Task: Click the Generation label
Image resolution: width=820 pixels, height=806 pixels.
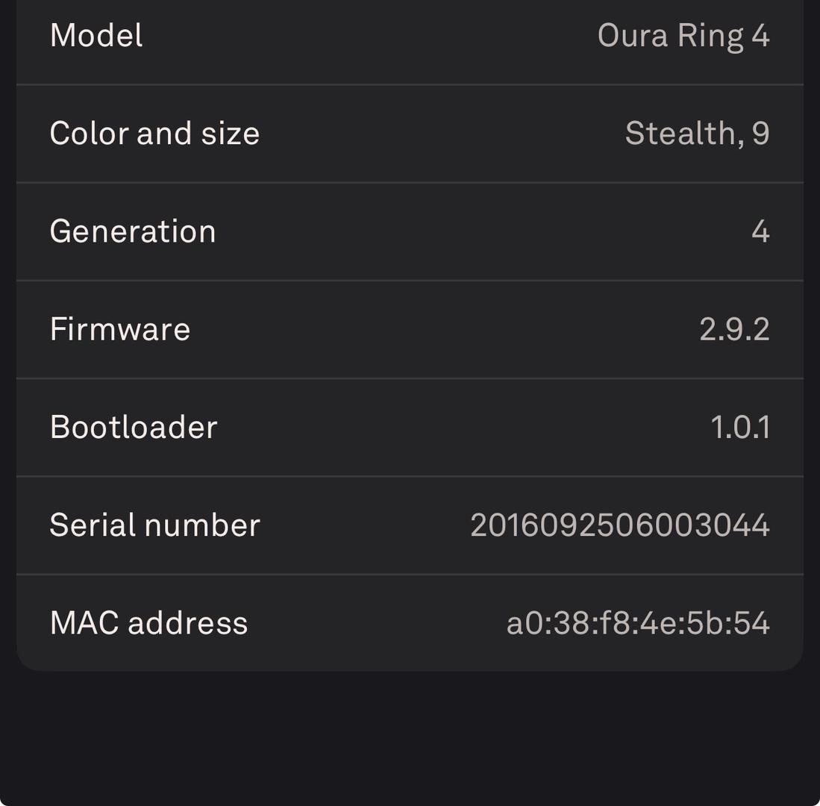Action: (133, 231)
